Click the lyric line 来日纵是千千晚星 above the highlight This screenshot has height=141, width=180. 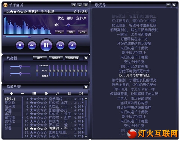(134, 57)
